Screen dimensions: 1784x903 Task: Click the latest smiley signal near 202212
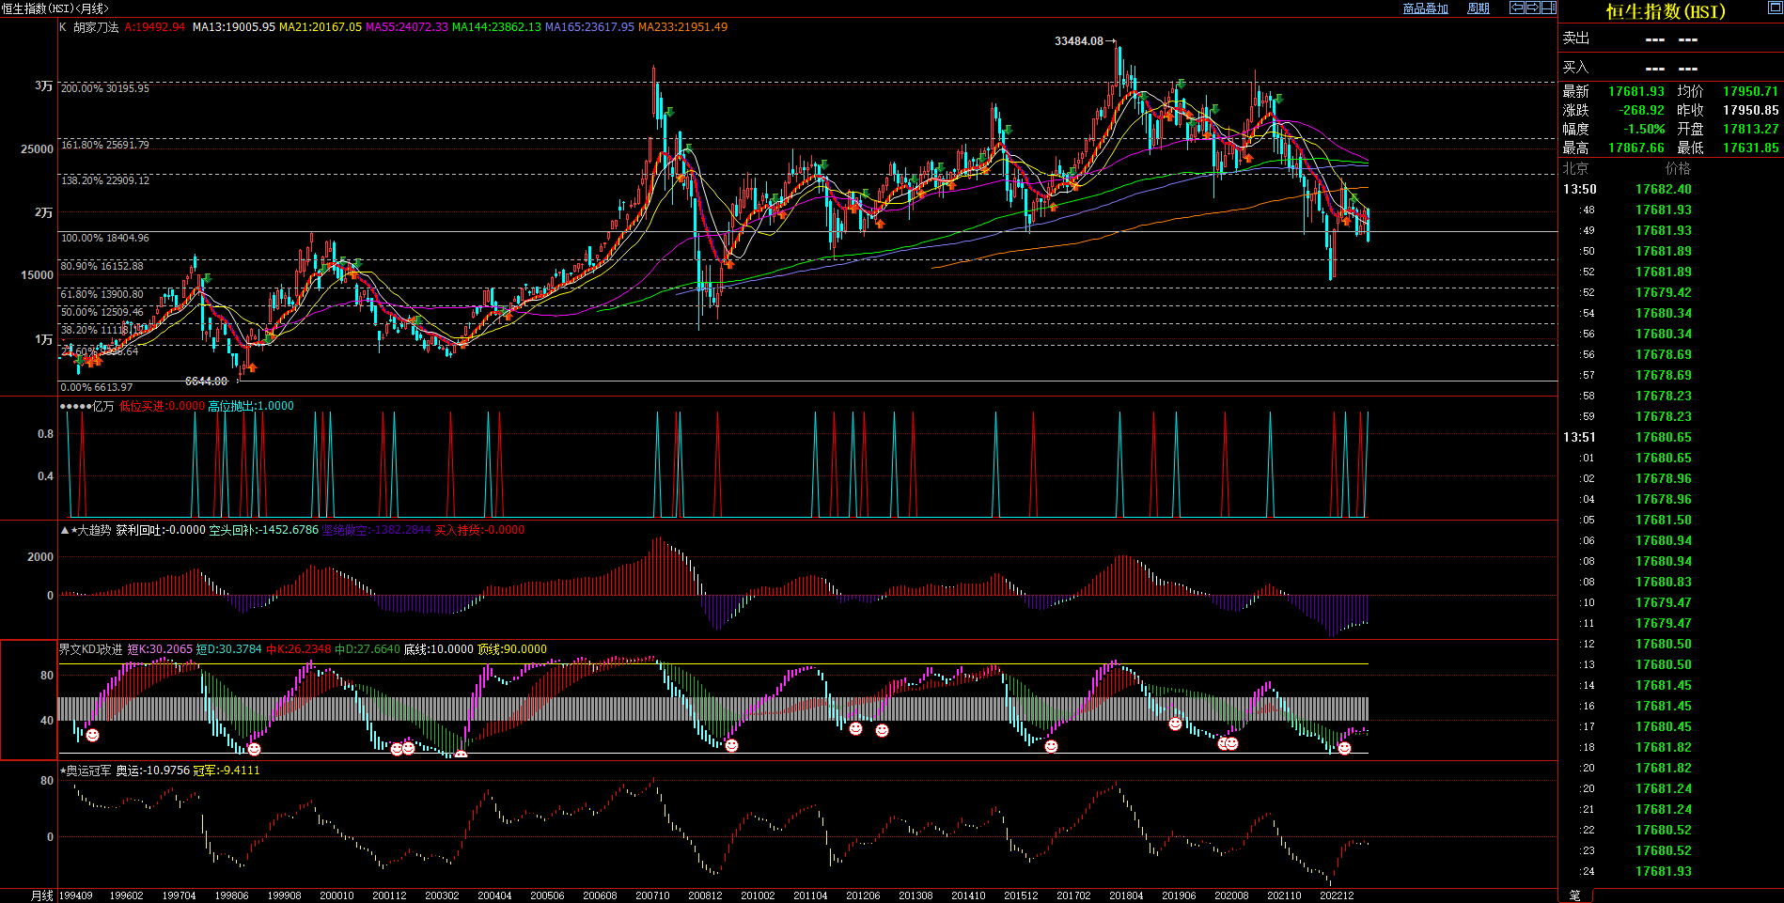(1344, 748)
